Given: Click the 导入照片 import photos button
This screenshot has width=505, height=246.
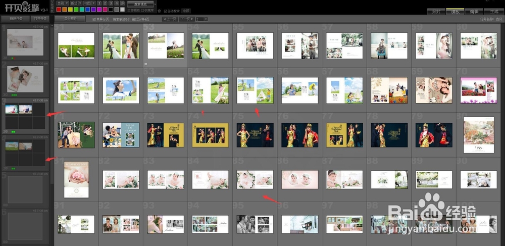Looking at the screenshot, I should tap(70, 19).
